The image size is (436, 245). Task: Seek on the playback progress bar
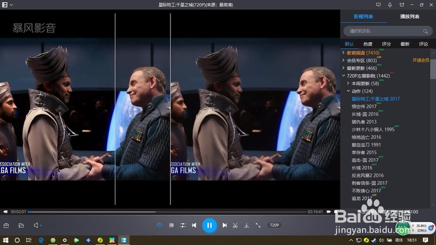click(167, 212)
